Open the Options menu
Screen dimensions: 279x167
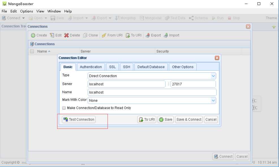pyautogui.click(x=27, y=11)
